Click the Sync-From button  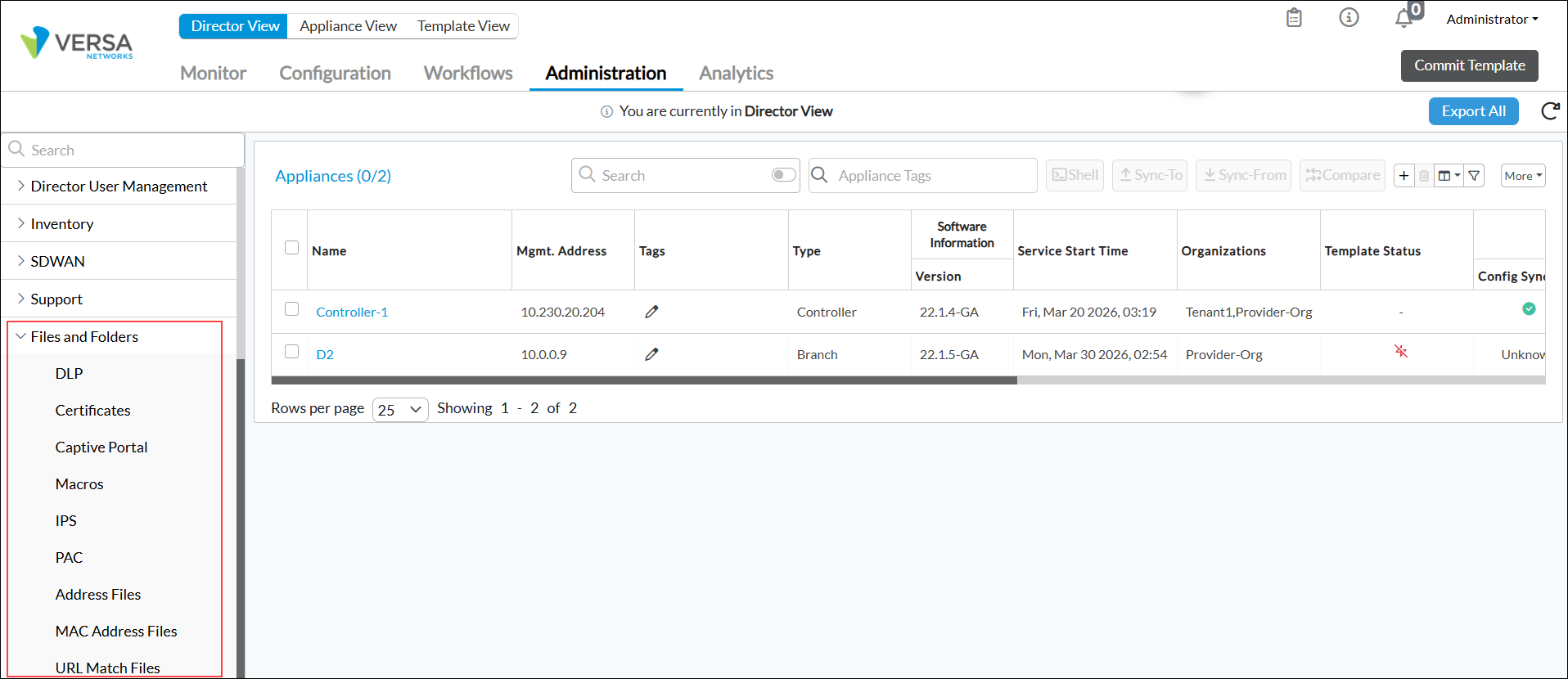click(1243, 175)
